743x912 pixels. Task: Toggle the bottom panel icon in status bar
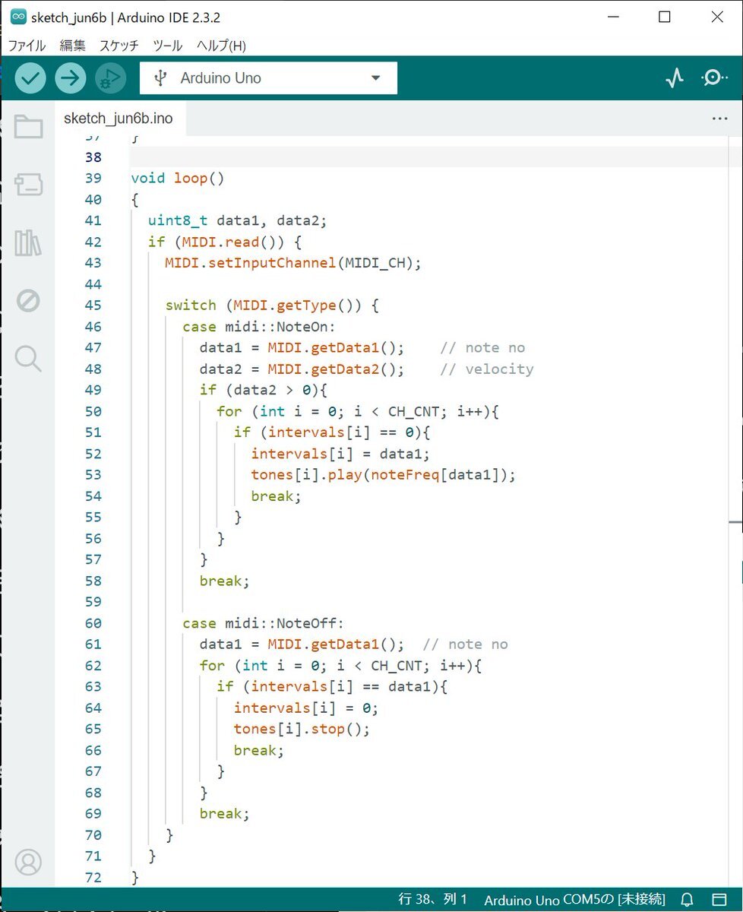tap(719, 899)
